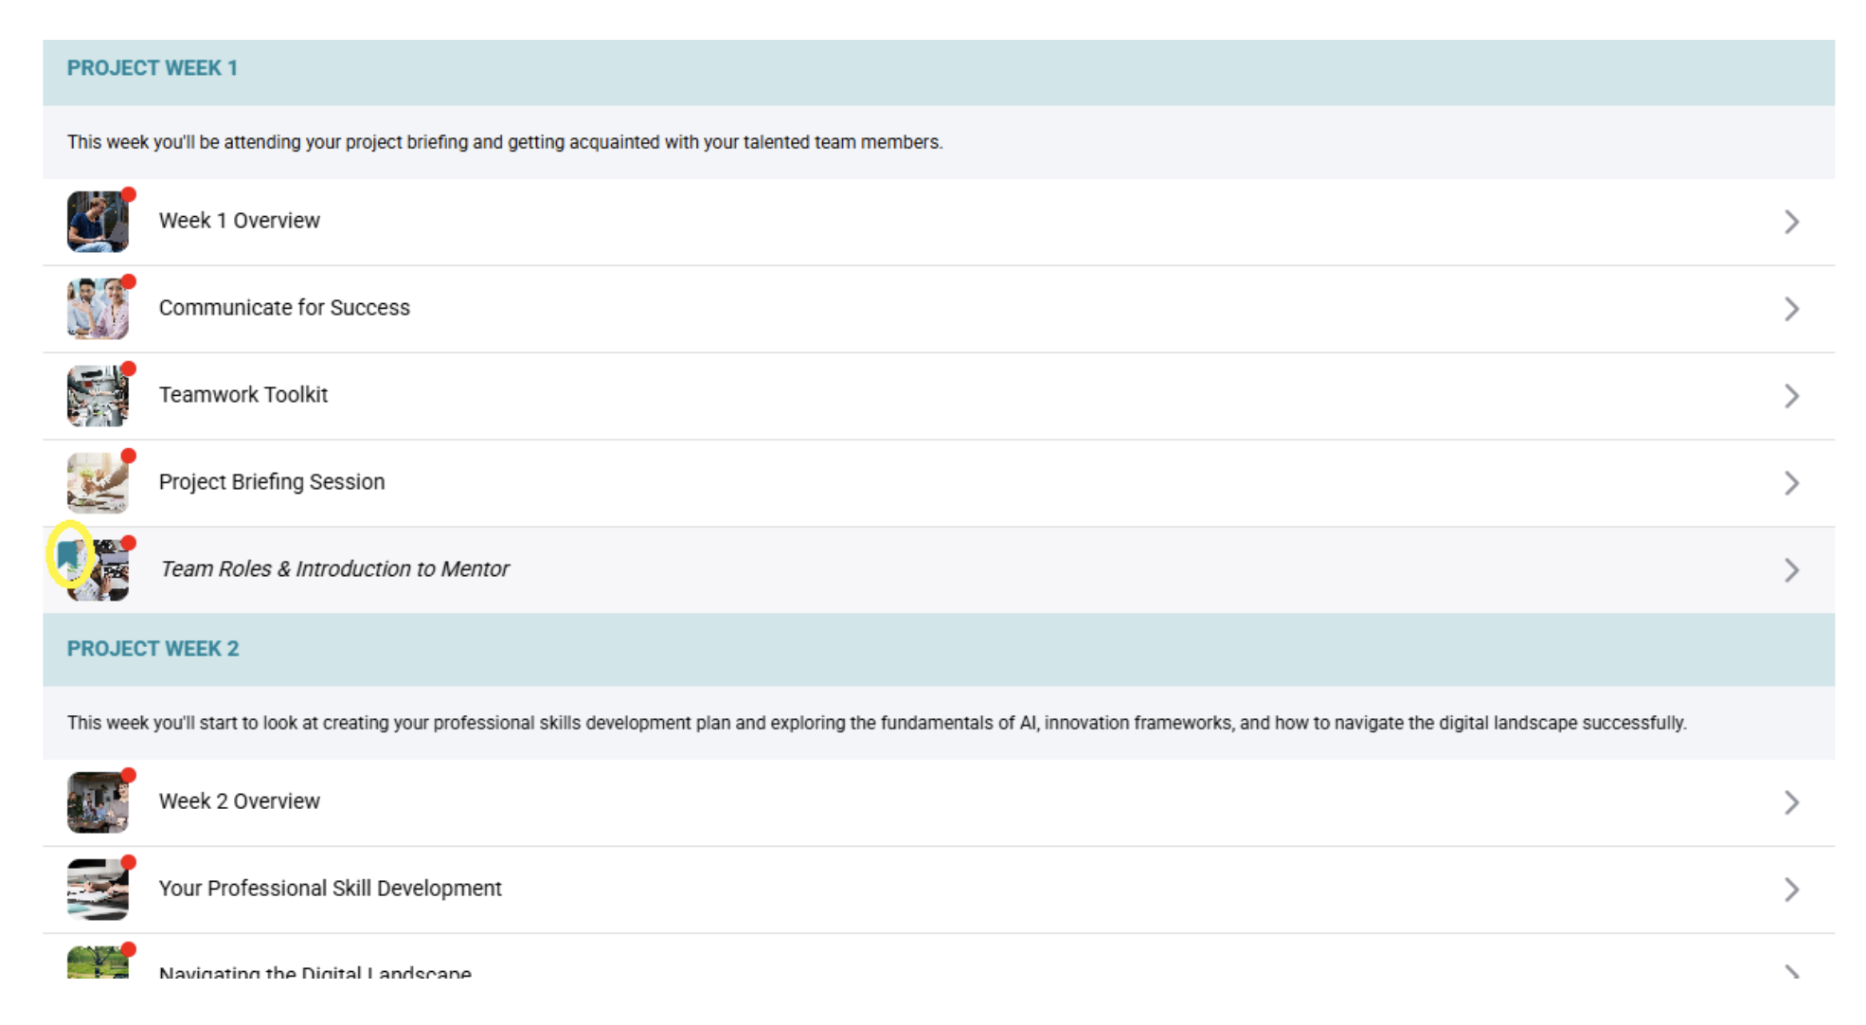
Task: Expand Week 1 Overview with right chevron
Action: [x=1790, y=222]
